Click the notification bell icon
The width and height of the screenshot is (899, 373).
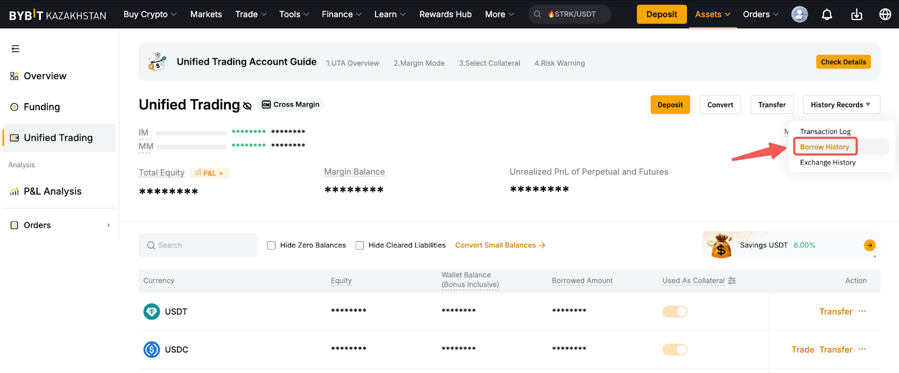pos(827,15)
